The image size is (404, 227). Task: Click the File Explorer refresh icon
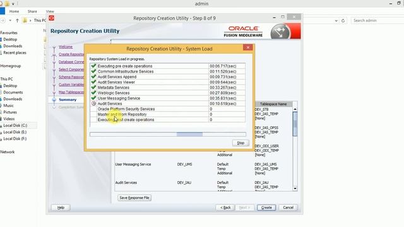[x=343, y=20]
